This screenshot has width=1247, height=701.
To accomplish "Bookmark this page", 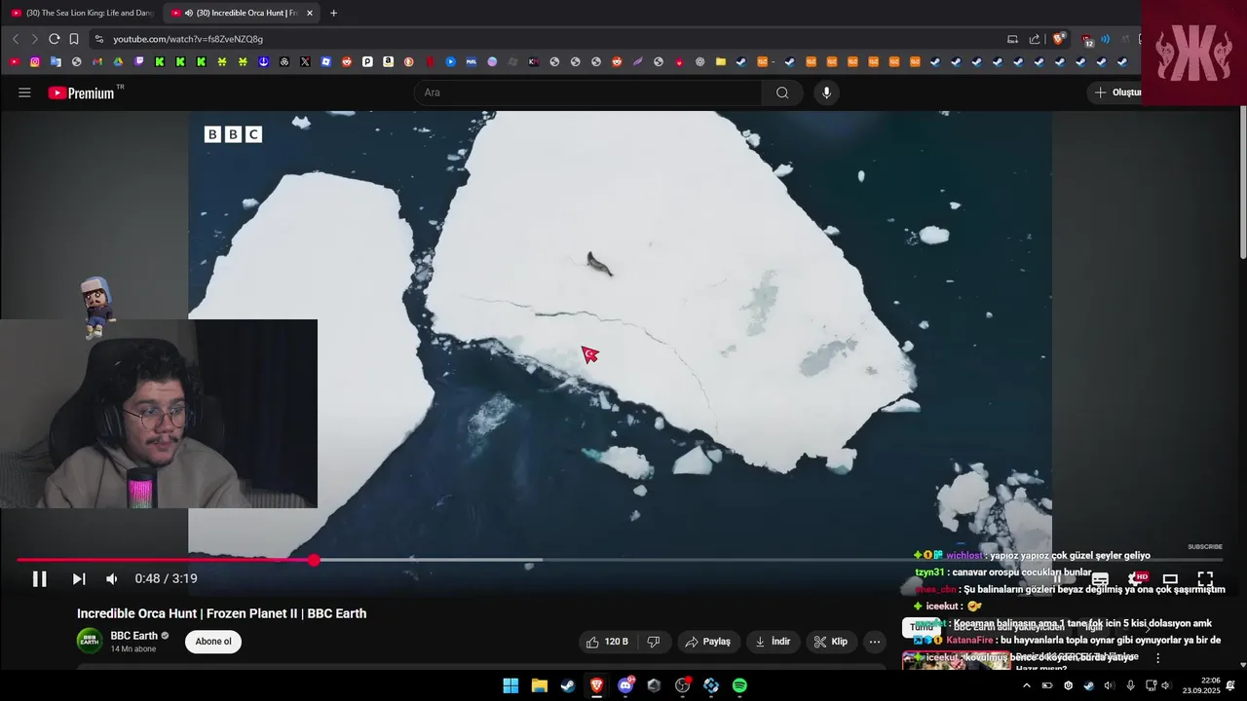I will [x=74, y=39].
